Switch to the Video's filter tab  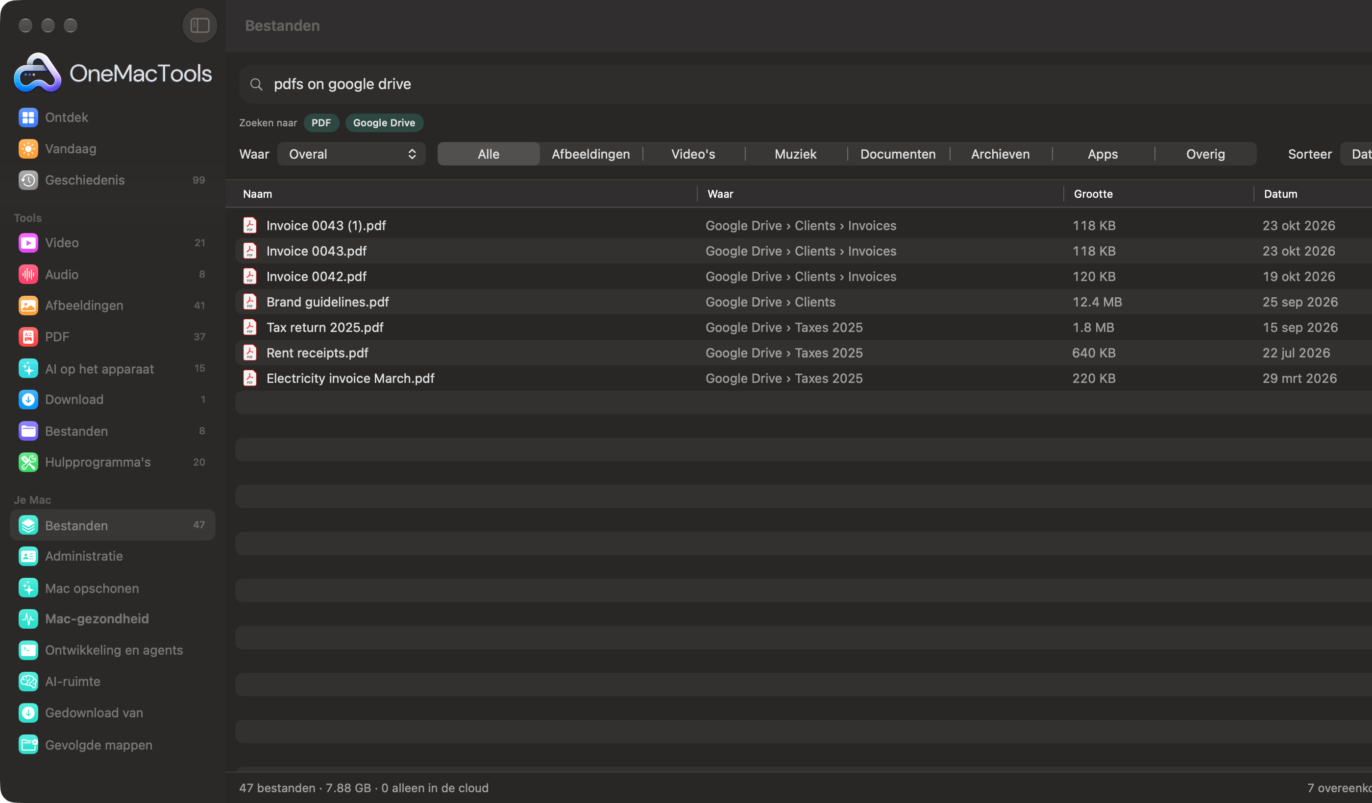(x=693, y=154)
